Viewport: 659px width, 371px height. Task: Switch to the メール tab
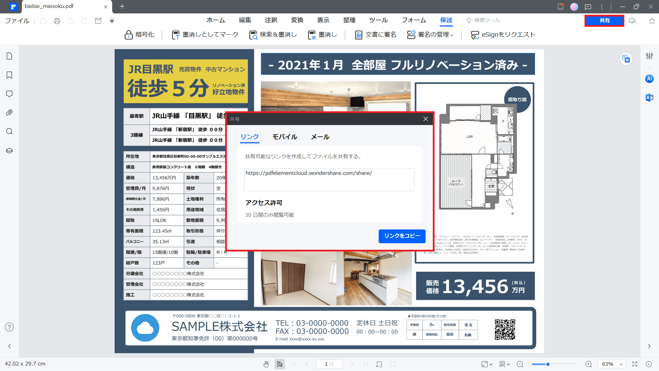pyautogui.click(x=320, y=137)
